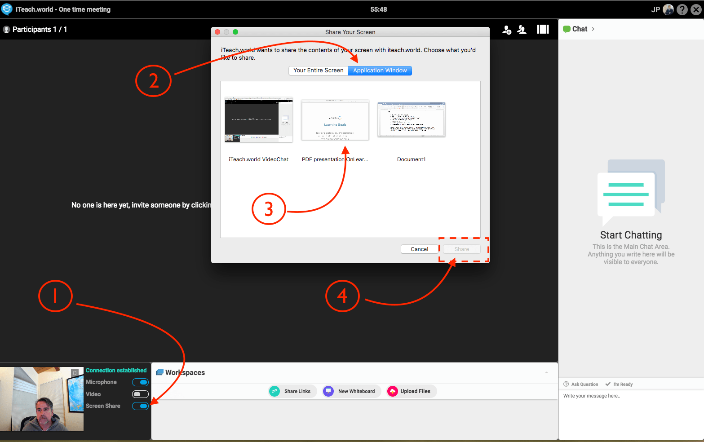704x442 pixels.
Task: Click the Share button in dialog
Action: coord(462,249)
